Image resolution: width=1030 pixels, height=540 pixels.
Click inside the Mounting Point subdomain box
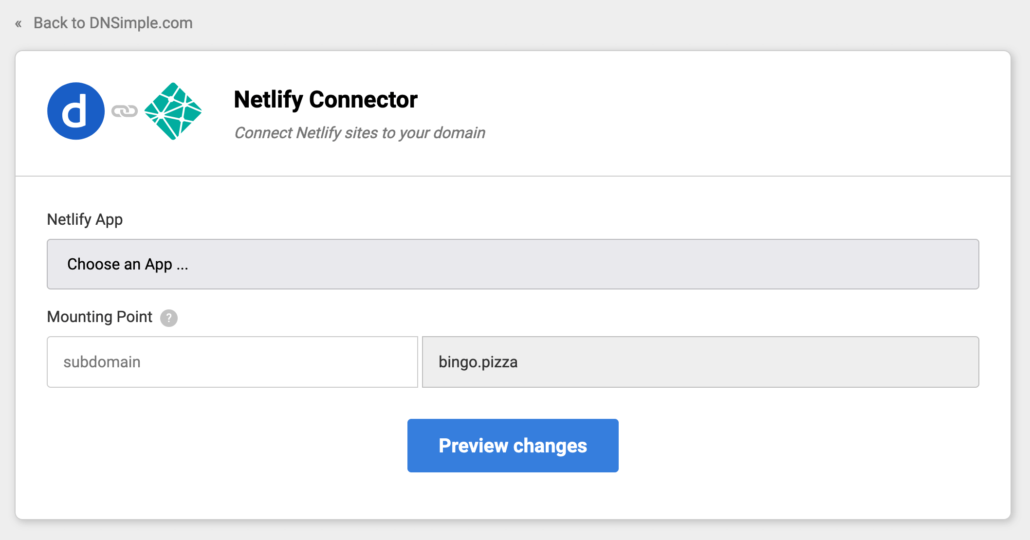tap(232, 362)
